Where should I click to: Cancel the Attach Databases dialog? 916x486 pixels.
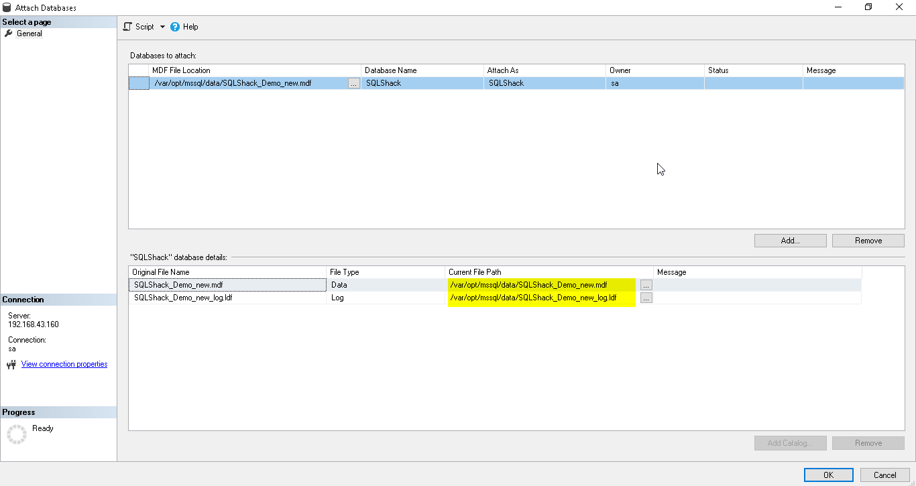[884, 475]
